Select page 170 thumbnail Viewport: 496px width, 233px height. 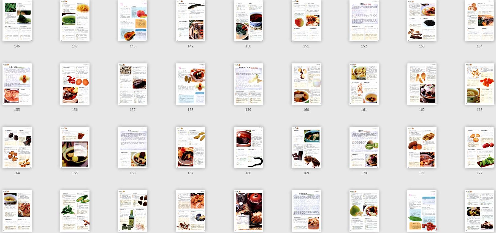pos(364,148)
